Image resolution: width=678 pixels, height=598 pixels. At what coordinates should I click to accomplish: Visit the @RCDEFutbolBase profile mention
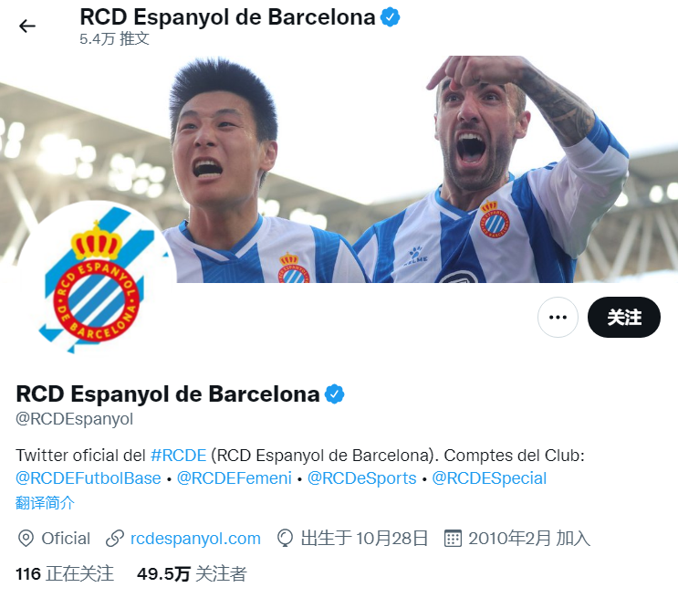[89, 478]
